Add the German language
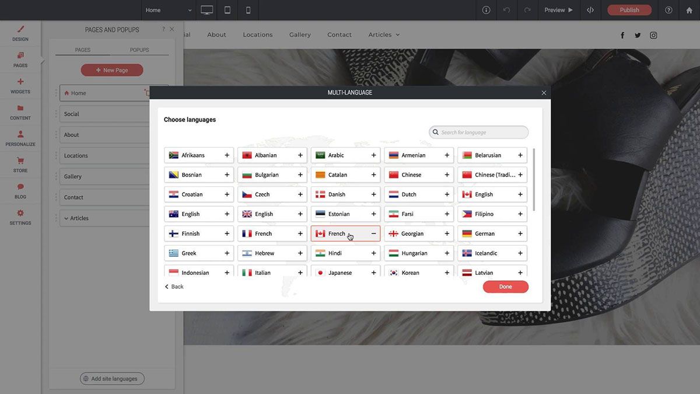Viewport: 700px width, 394px height. point(520,233)
